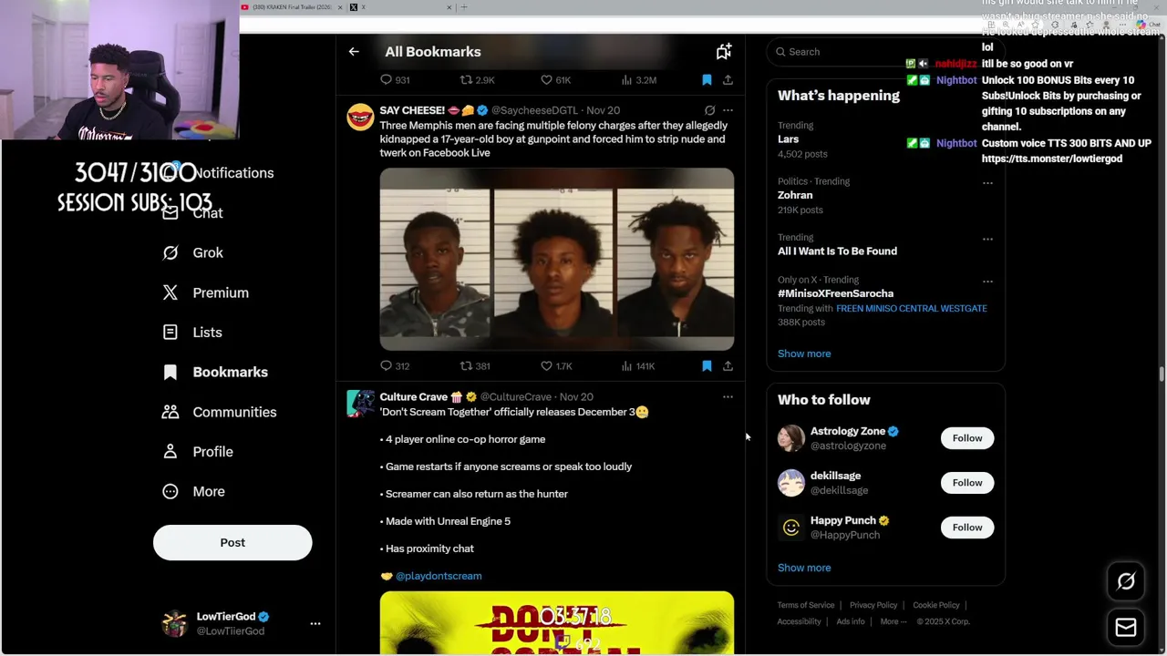Open more options on Culture Crave post
This screenshot has height=656, width=1167.
[x=728, y=397]
